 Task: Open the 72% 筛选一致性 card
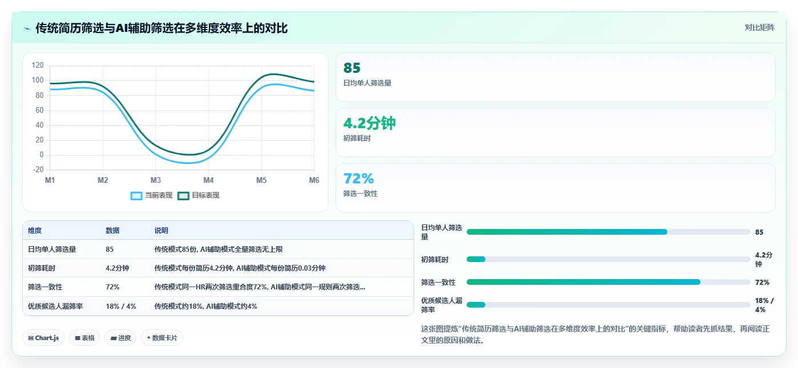click(555, 187)
